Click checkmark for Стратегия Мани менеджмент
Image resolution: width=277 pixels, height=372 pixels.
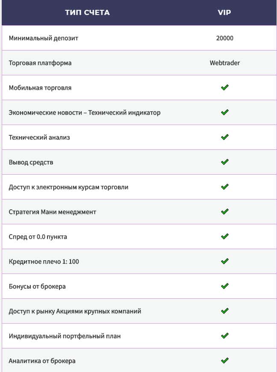[x=224, y=211]
